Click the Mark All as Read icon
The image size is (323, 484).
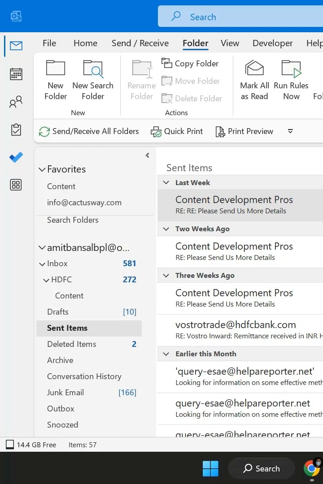254,79
